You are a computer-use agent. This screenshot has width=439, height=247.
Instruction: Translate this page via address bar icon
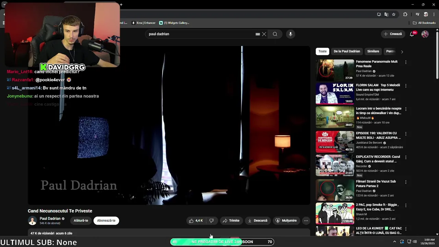[386, 14]
